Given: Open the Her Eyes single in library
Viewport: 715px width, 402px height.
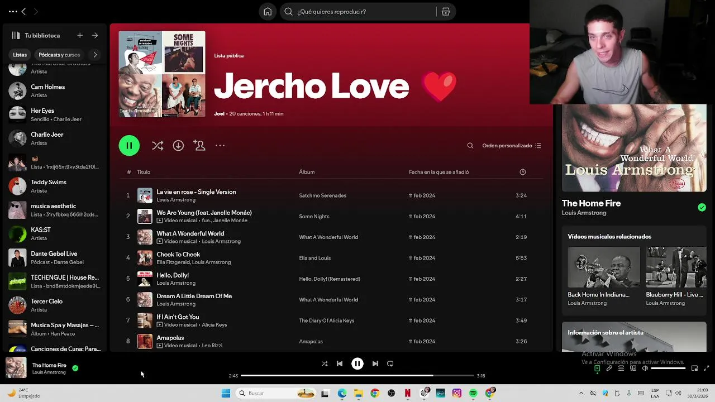Looking at the screenshot, I should pos(54,114).
